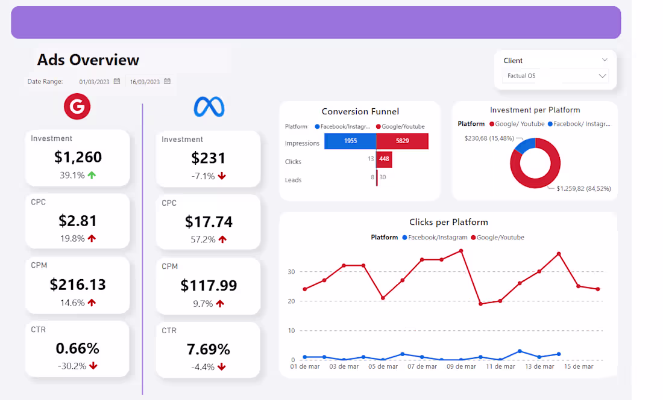The image size is (663, 400).
Task: Open the Client dropdown
Action: pyautogui.click(x=603, y=60)
